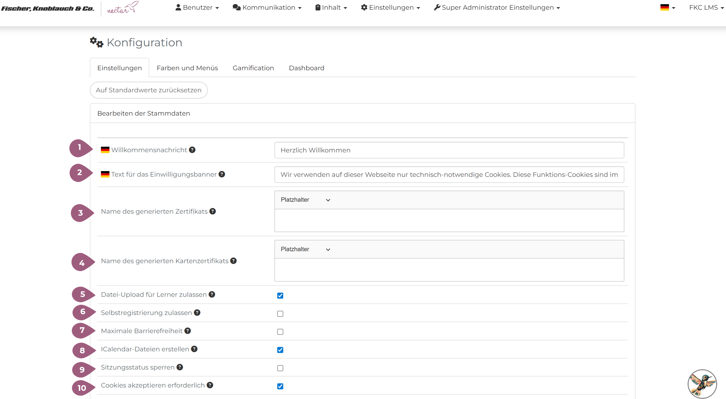Open the FKC LMS account menu
Screen dimensions: 726x399
pos(706,8)
